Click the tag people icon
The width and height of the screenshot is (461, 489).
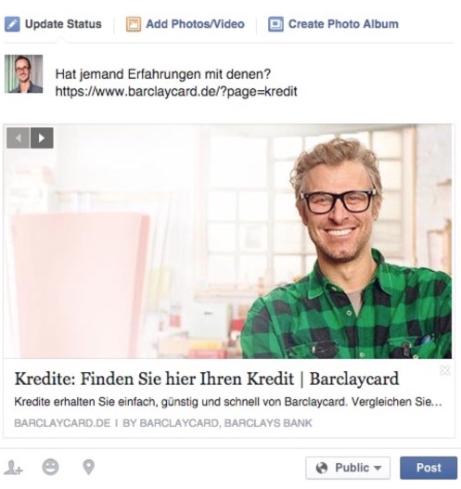click(x=14, y=468)
